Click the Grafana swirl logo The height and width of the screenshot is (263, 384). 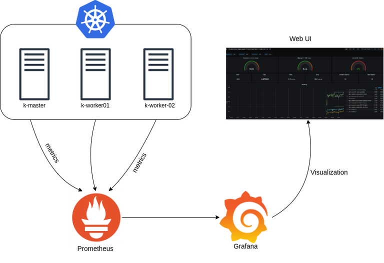pos(243,217)
